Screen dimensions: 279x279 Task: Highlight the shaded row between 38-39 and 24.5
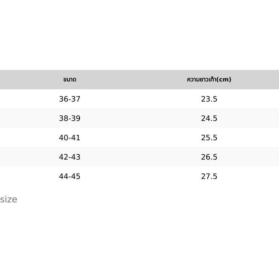139,118
